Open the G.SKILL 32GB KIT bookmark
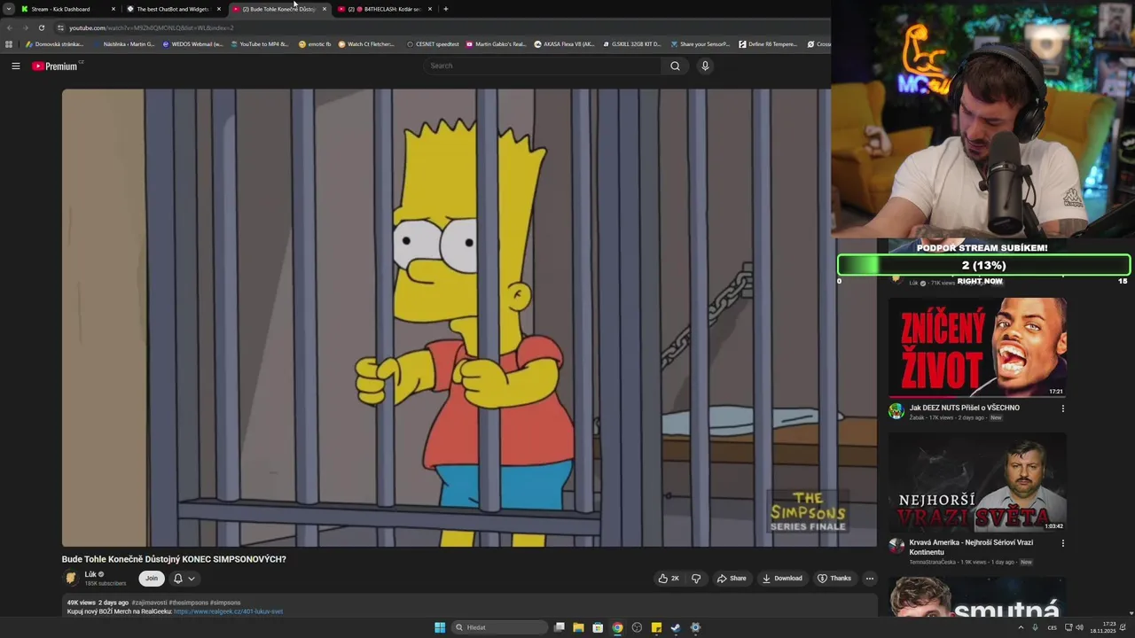 [x=631, y=43]
